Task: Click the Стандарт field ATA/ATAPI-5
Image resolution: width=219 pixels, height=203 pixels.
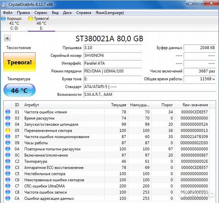Action: [150, 87]
